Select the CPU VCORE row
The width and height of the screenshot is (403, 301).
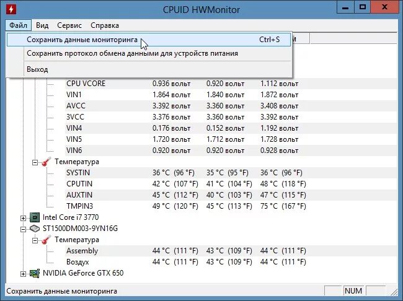[231, 84]
